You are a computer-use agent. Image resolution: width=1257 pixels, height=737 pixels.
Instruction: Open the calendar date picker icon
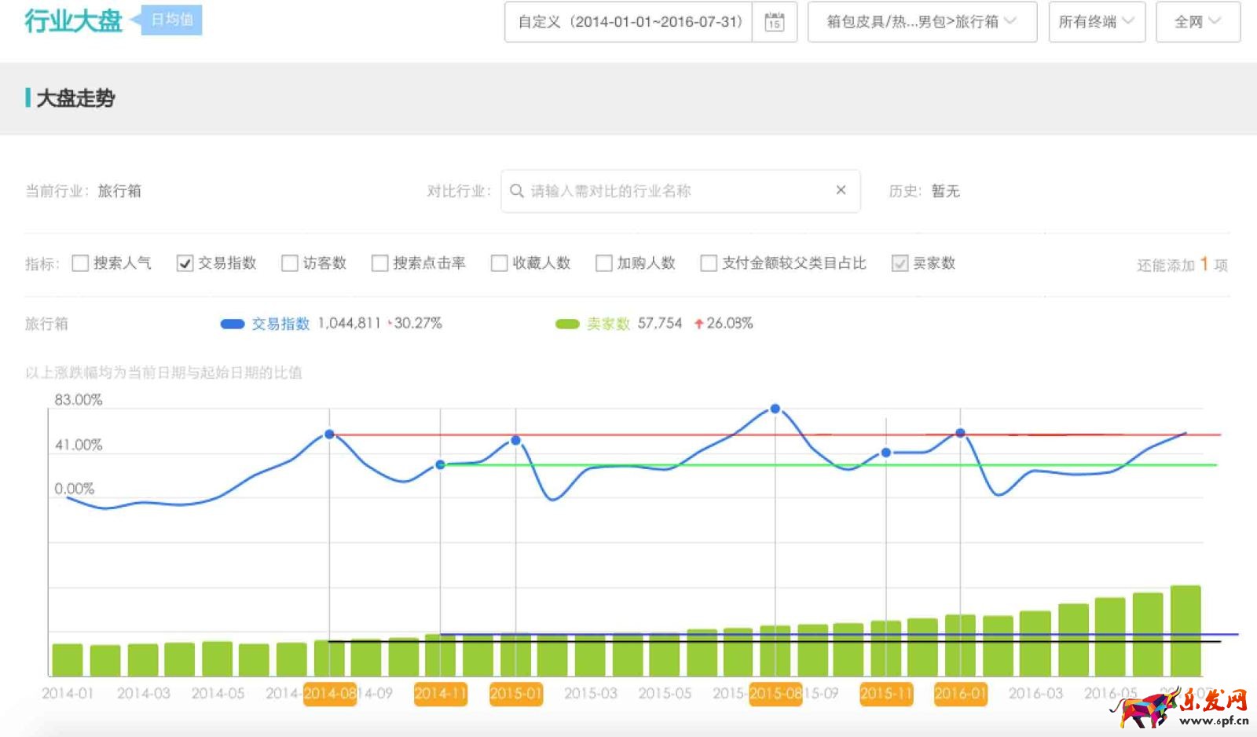775,22
